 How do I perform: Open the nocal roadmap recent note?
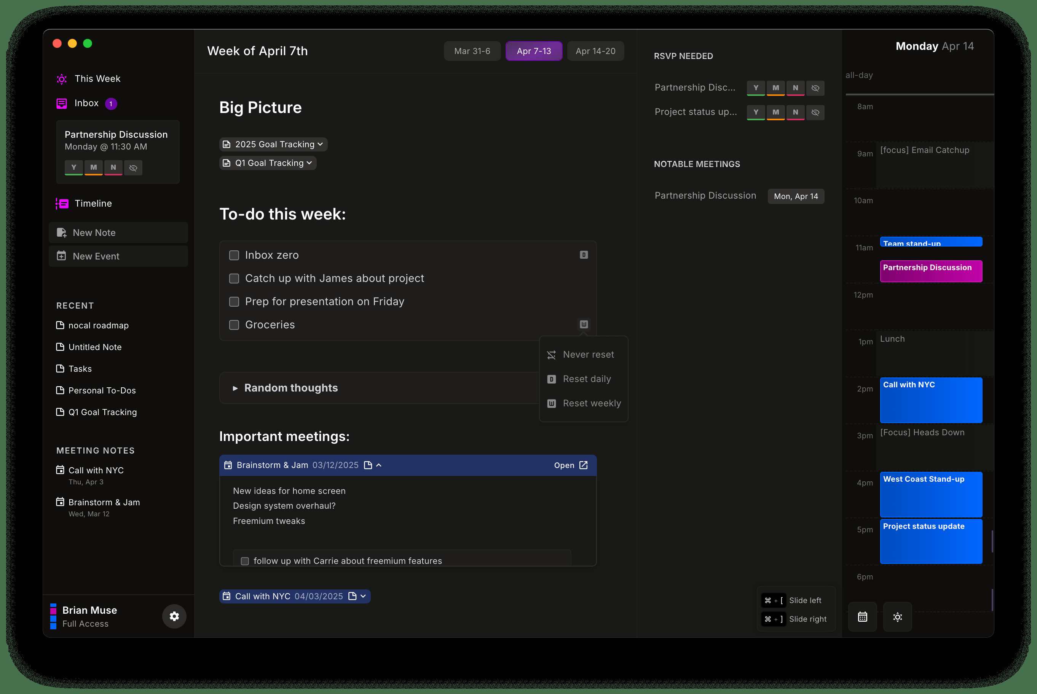point(98,325)
